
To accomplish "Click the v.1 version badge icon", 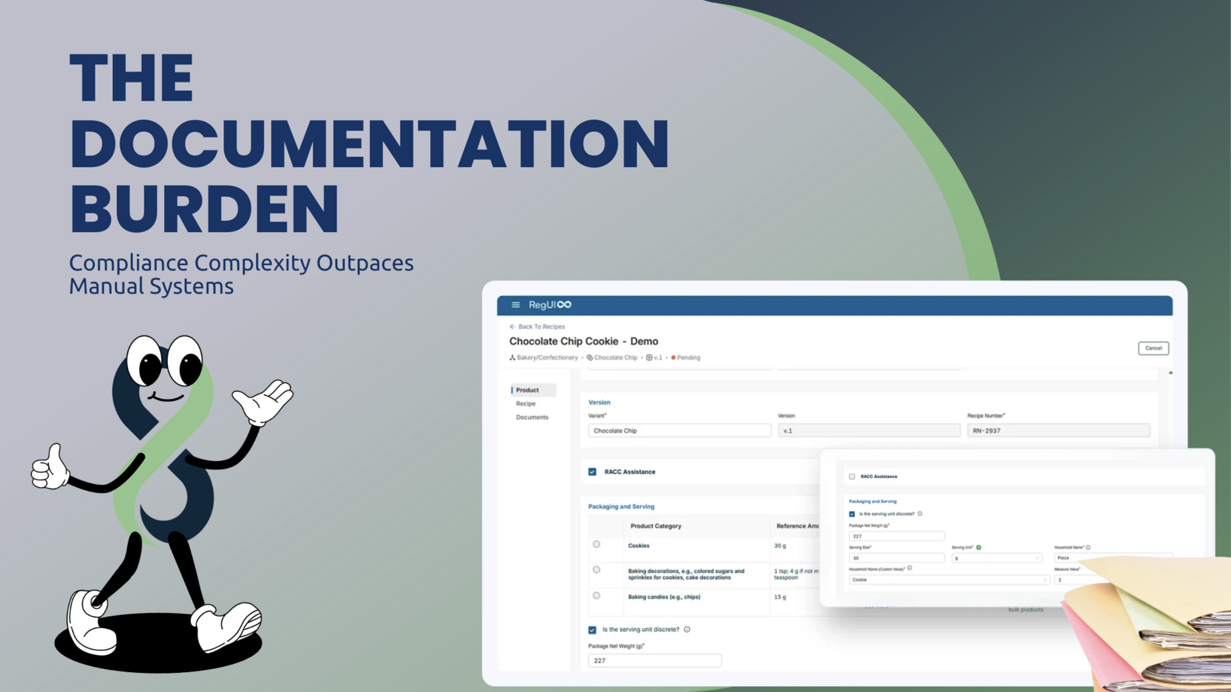I will point(649,358).
